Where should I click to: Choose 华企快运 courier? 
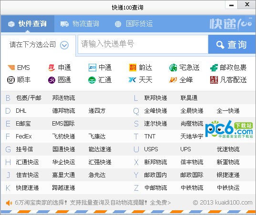(x=63, y=162)
